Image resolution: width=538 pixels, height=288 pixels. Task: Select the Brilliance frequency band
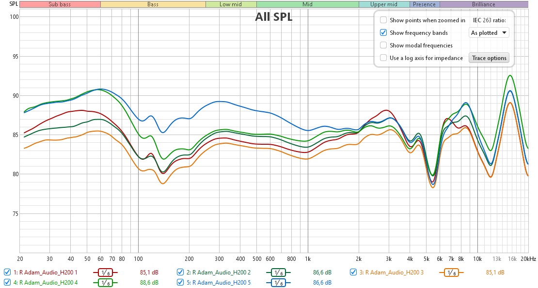click(x=484, y=4)
